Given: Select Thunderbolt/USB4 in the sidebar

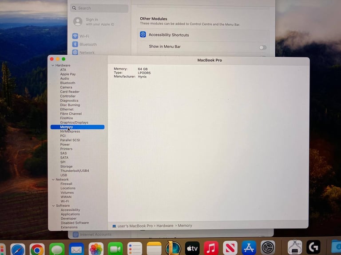Looking at the screenshot, I should point(75,170).
